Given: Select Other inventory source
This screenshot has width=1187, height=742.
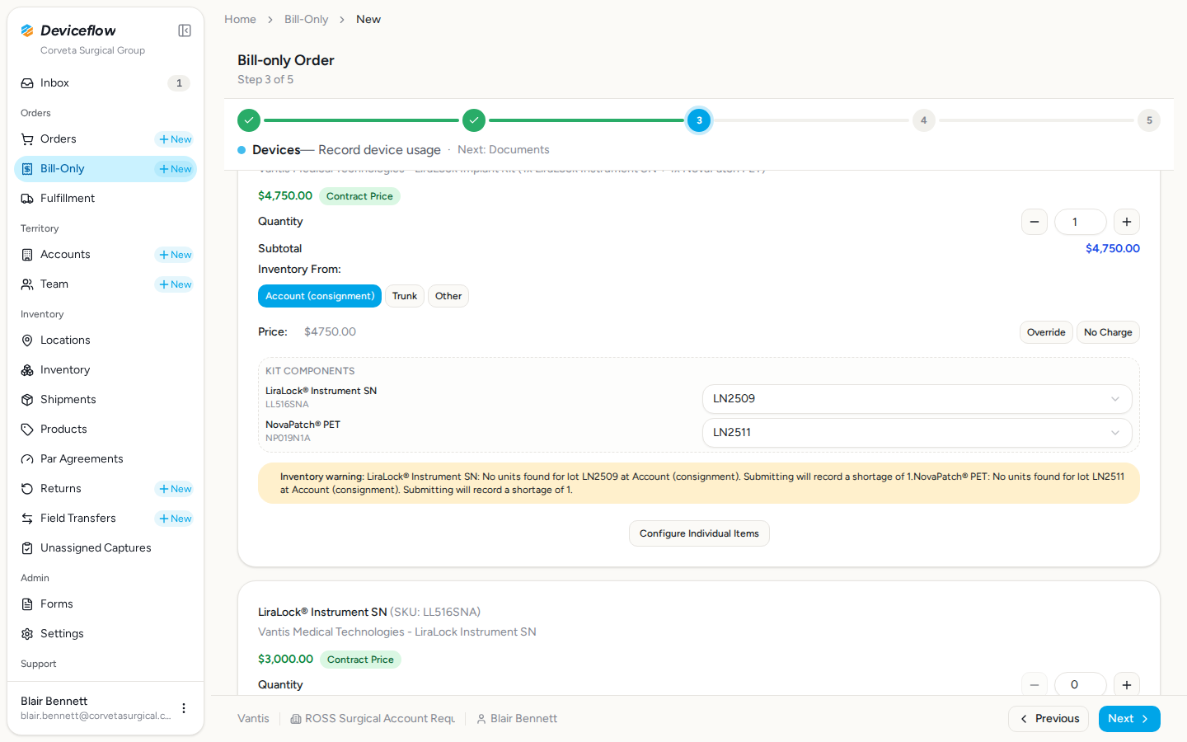Looking at the screenshot, I should [x=448, y=296].
